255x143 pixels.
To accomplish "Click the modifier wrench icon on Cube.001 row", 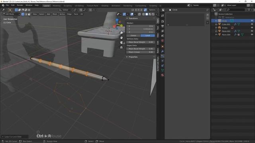I will pos(235,24).
